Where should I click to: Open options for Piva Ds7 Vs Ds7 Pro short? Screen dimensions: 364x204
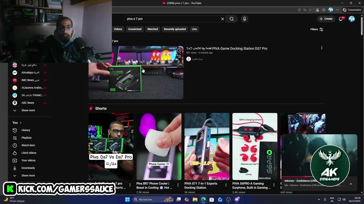(x=130, y=185)
